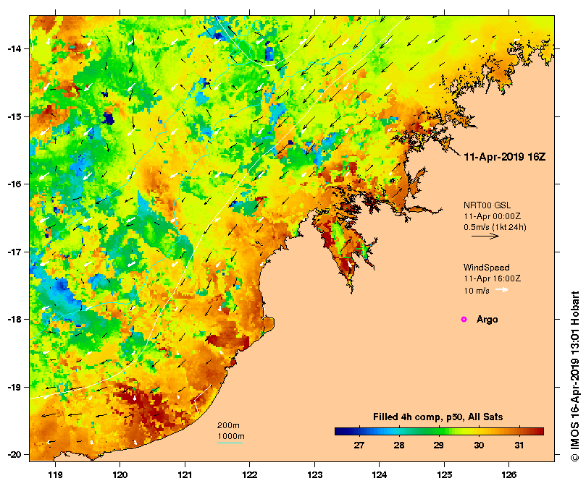Click the WindSpeed label
Image resolution: width=586 pixels, height=486 pixels.
coord(487,268)
